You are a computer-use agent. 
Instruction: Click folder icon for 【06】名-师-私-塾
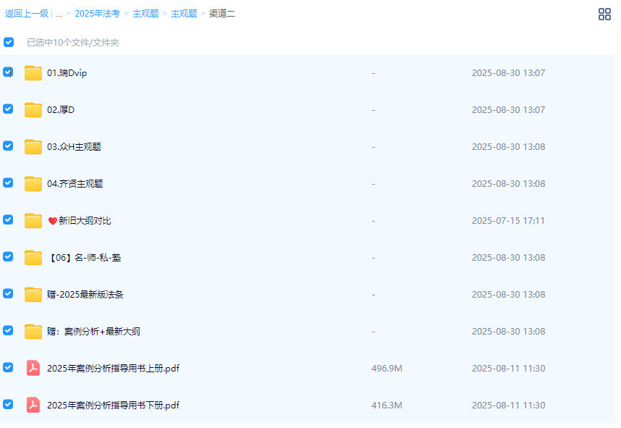(33, 258)
